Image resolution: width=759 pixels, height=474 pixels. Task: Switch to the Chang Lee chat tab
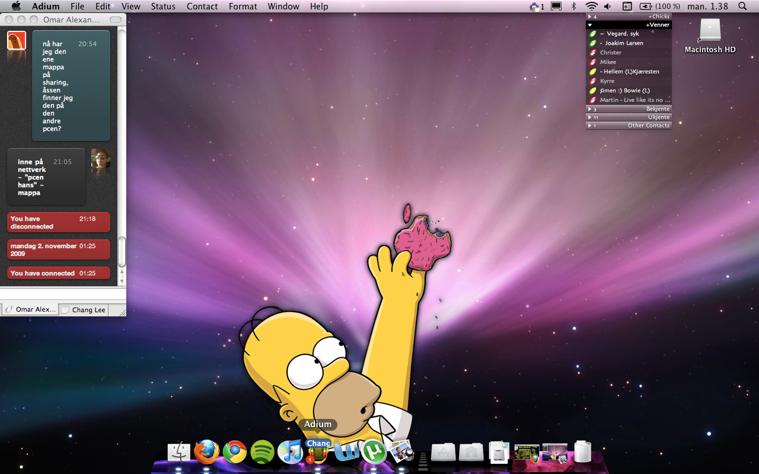[x=83, y=310]
